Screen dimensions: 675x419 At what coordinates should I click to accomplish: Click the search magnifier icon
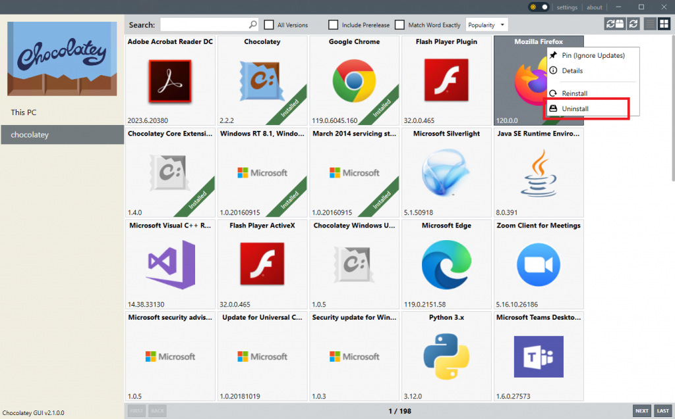click(x=252, y=24)
